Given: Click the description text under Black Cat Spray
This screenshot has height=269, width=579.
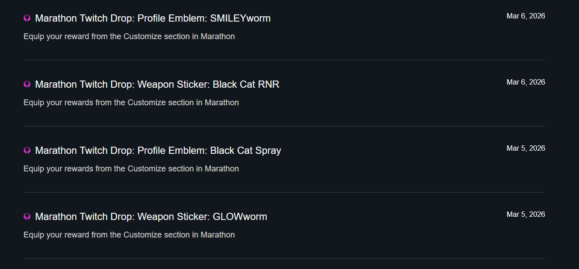Looking at the screenshot, I should (x=131, y=169).
